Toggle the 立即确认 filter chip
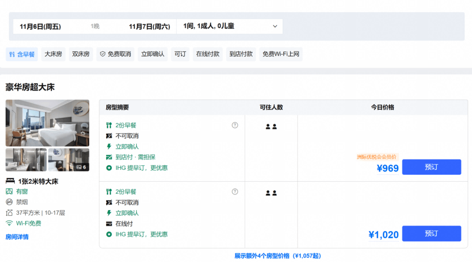 coord(153,54)
